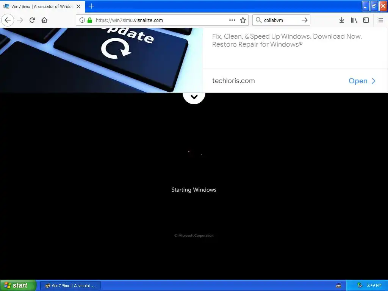Restore down the Firefox window
The height and width of the screenshot is (291, 388).
374,6
